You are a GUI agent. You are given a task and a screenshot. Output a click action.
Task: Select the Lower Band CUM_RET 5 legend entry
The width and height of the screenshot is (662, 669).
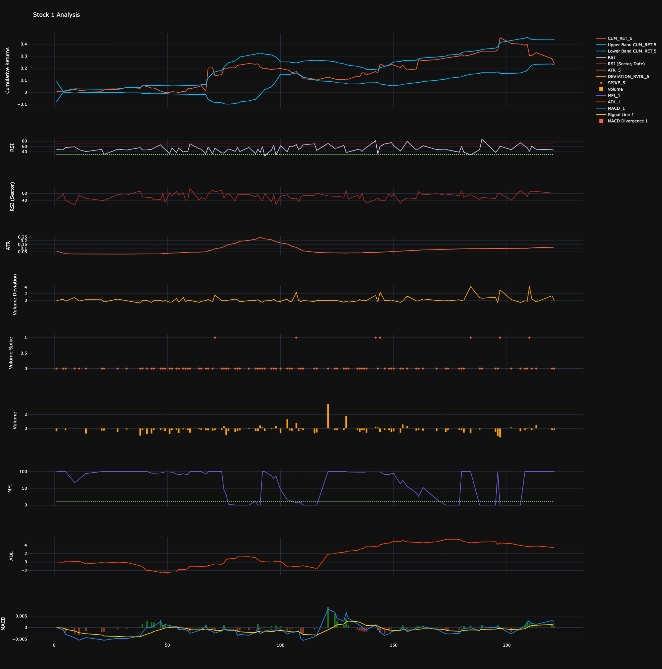(627, 51)
